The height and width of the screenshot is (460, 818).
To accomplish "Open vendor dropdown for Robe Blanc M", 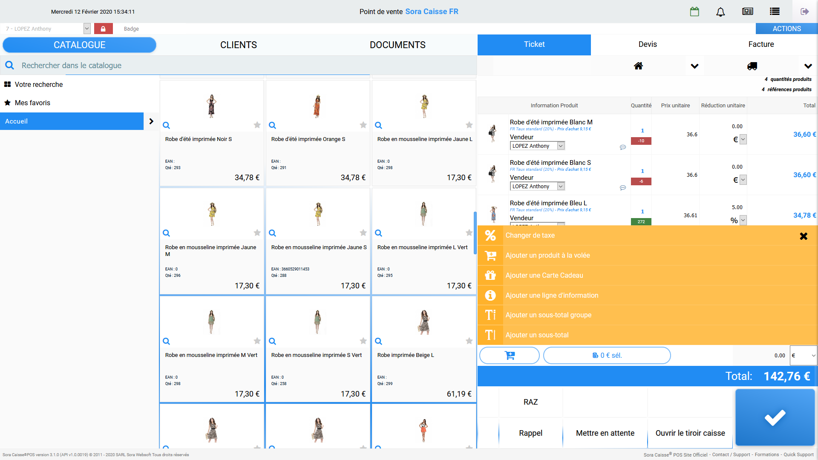I will coord(561,146).
